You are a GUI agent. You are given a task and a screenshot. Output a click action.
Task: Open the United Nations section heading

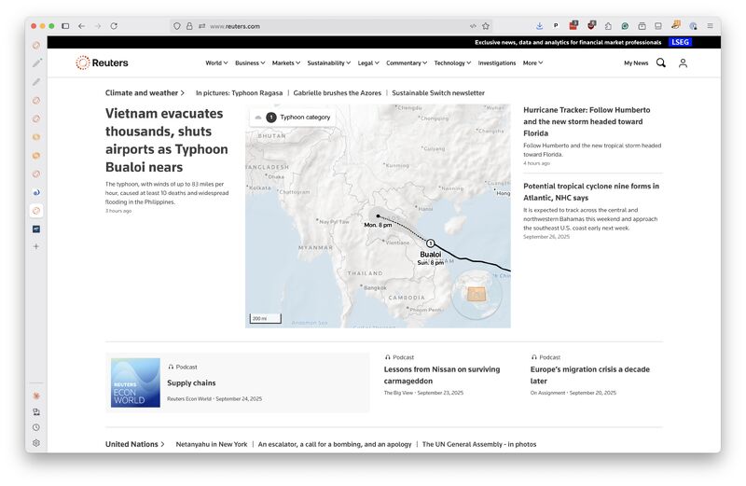click(x=134, y=444)
